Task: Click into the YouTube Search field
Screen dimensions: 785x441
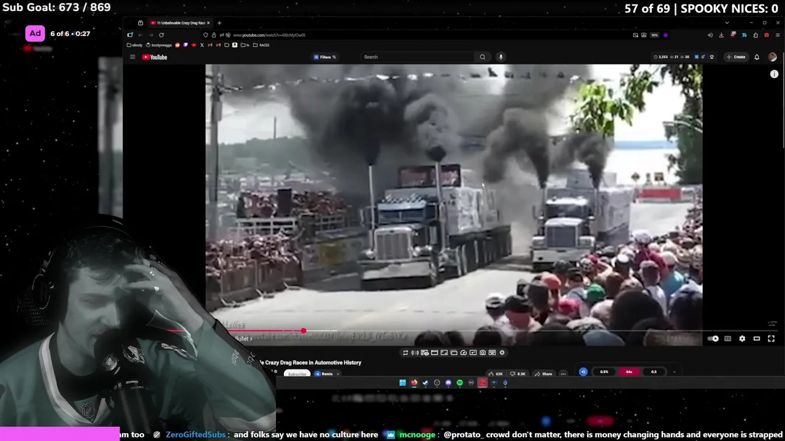Action: point(418,57)
